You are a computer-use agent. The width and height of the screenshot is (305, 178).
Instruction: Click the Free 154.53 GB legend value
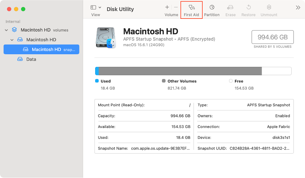244,88
